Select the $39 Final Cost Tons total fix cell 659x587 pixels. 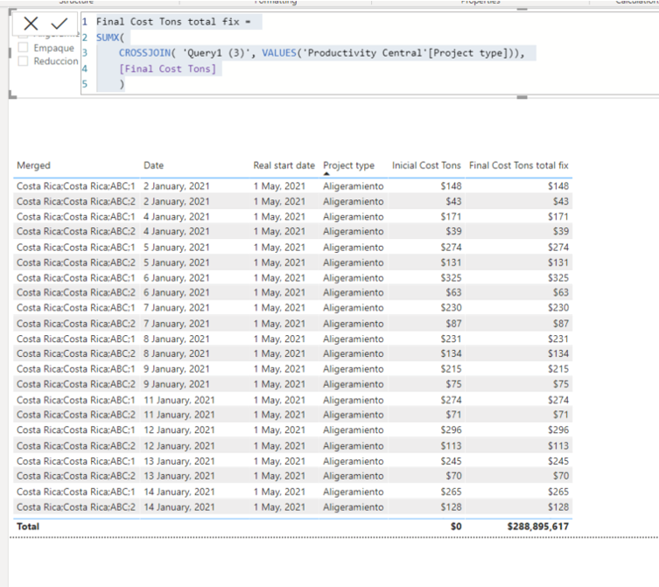pos(561,231)
